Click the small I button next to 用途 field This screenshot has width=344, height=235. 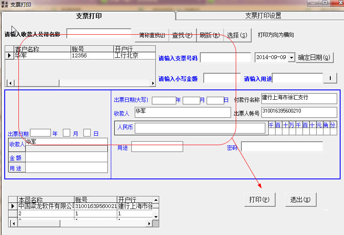330,78
